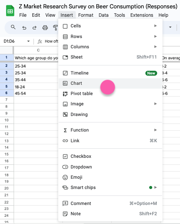Open the Format menu
The width and height of the screenshot is (180, 224).
point(86,15)
